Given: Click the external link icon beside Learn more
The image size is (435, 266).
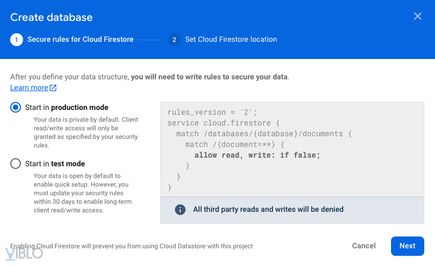Looking at the screenshot, I should click(53, 88).
